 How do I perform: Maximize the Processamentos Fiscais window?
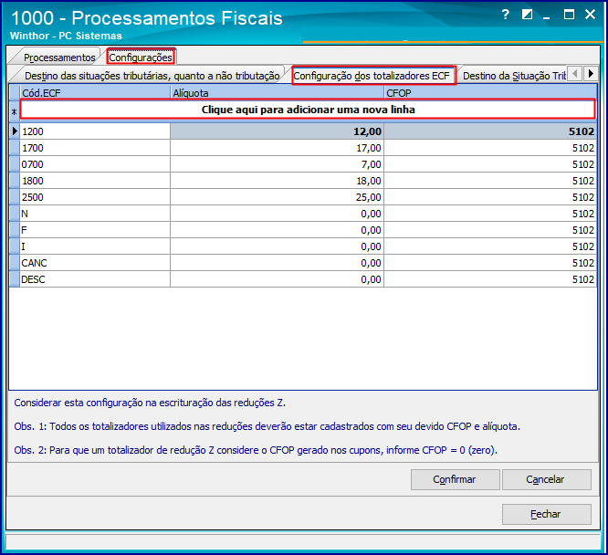pos(569,15)
